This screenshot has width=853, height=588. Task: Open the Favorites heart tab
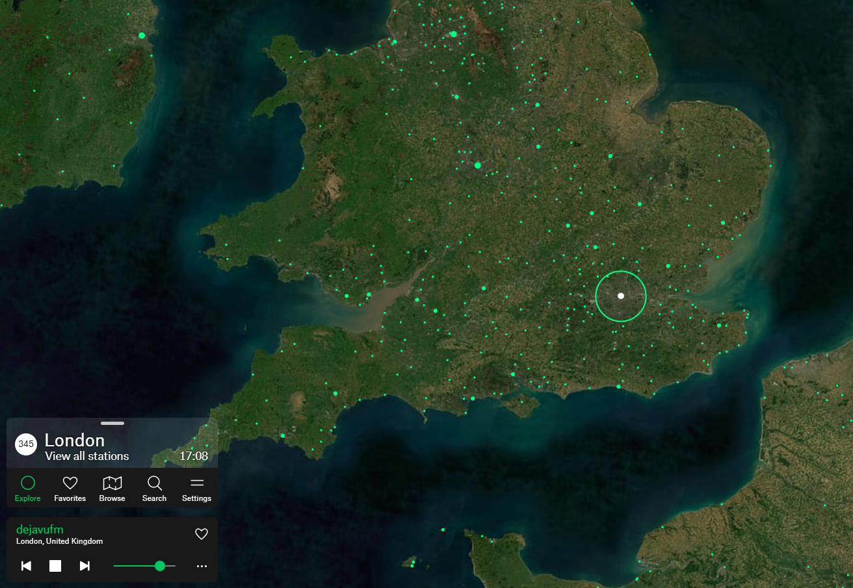coord(70,489)
